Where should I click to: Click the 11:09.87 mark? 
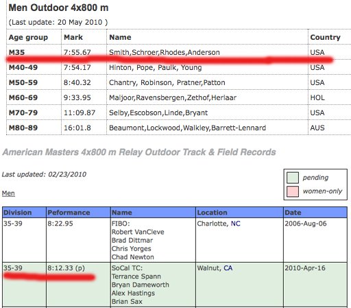[80, 112]
